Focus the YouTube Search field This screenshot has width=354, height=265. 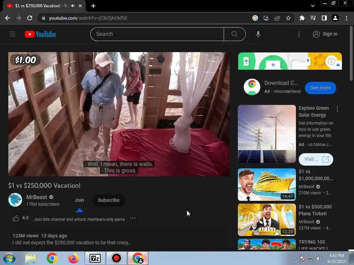click(157, 34)
